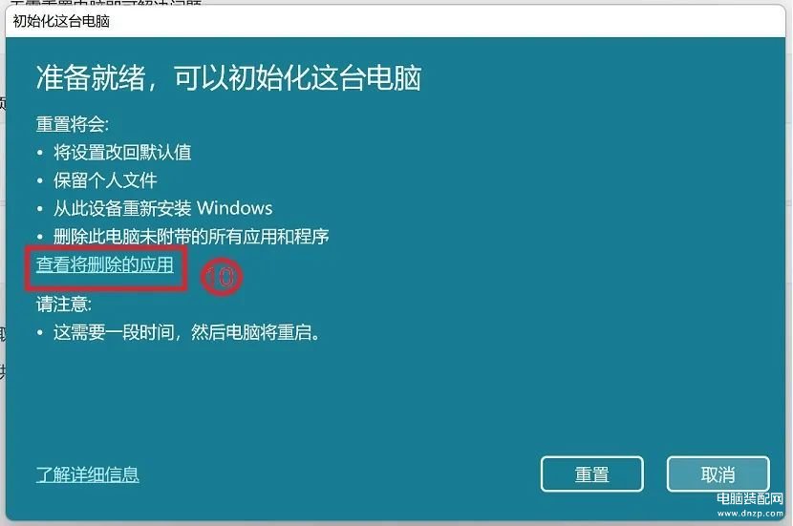Click the bullet dot before 保留个人文件
Viewport: 793px width, 526px height.
click(40, 180)
